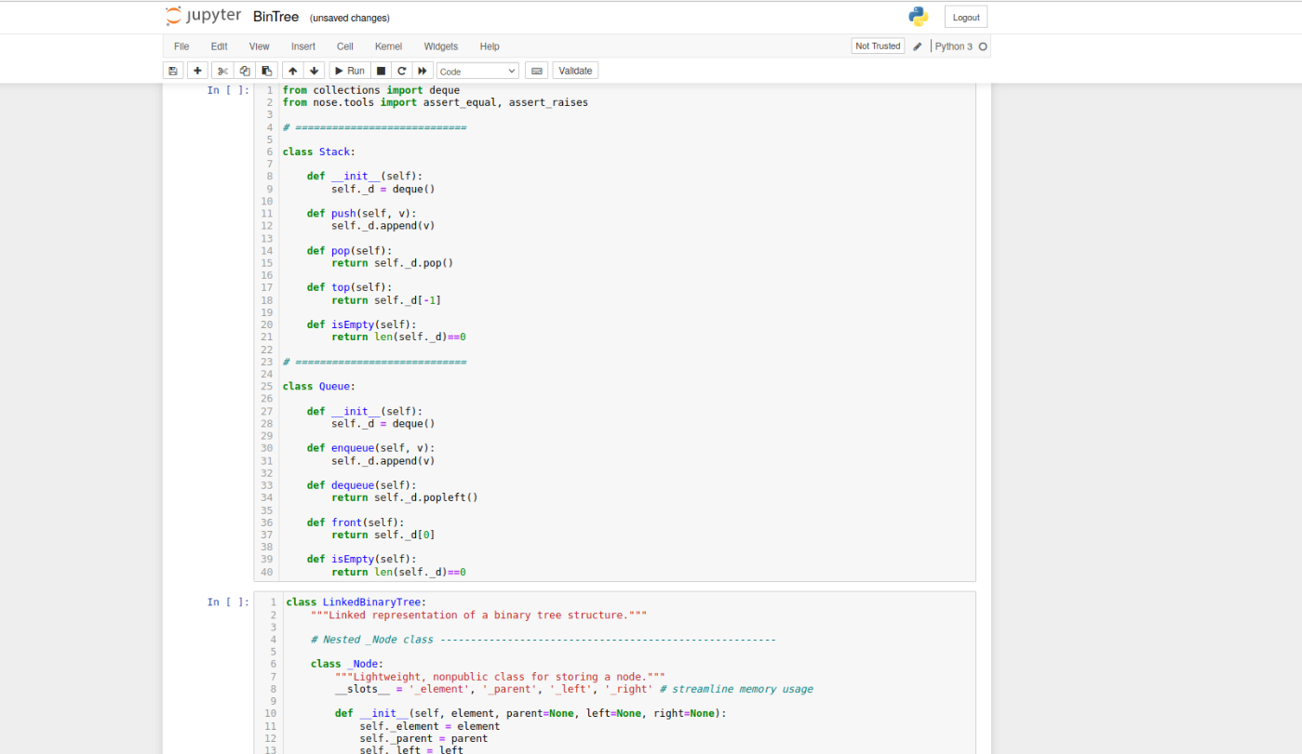Move the selected cell down
Image resolution: width=1302 pixels, height=754 pixels.
click(314, 70)
